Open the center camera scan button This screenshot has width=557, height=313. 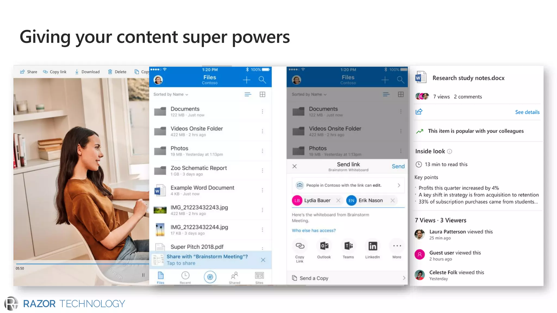coord(210,277)
